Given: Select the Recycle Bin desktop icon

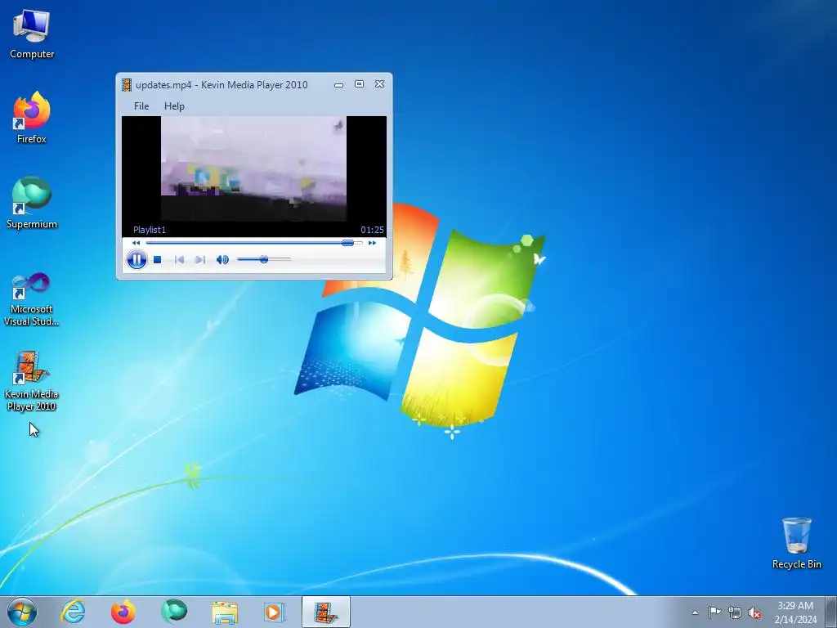Looking at the screenshot, I should (x=796, y=543).
